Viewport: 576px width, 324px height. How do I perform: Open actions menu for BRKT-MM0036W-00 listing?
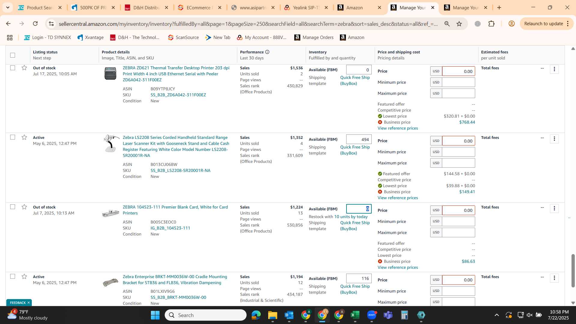(554, 278)
